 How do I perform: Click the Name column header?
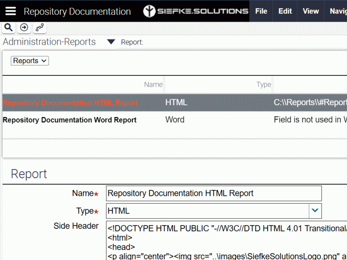tap(153, 84)
